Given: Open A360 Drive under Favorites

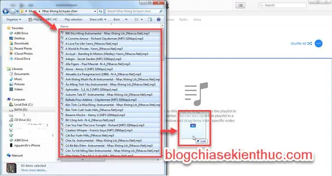Looking at the screenshot, I should click(21, 33).
